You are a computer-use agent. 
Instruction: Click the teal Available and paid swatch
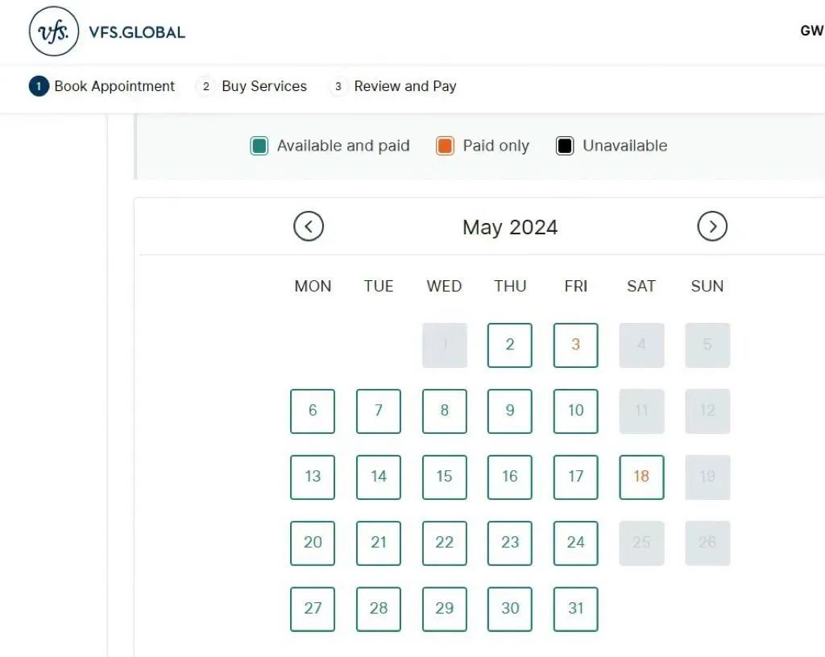(259, 146)
